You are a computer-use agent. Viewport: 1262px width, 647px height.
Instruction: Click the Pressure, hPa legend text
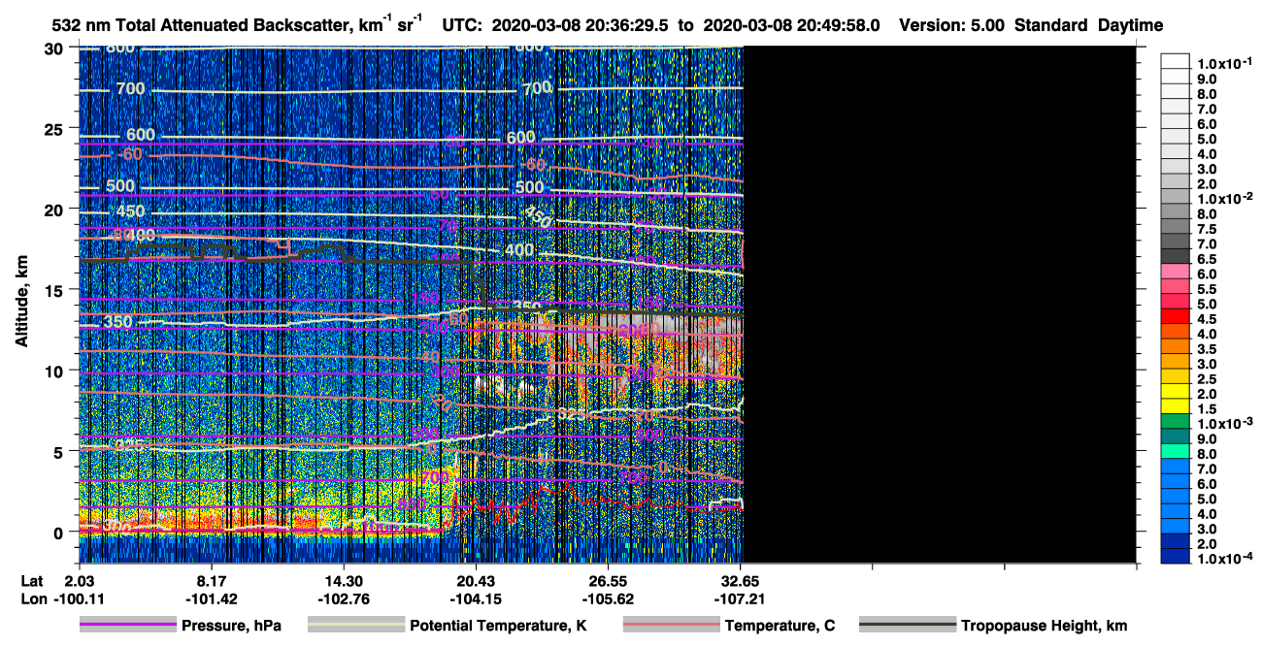[231, 627]
